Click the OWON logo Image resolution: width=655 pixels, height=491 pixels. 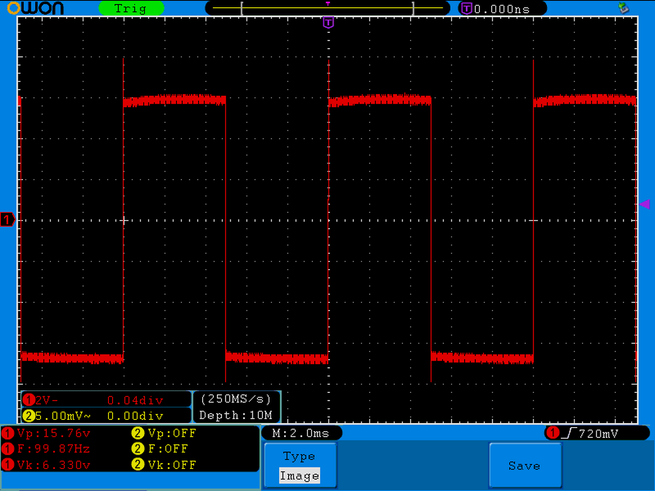35,8
